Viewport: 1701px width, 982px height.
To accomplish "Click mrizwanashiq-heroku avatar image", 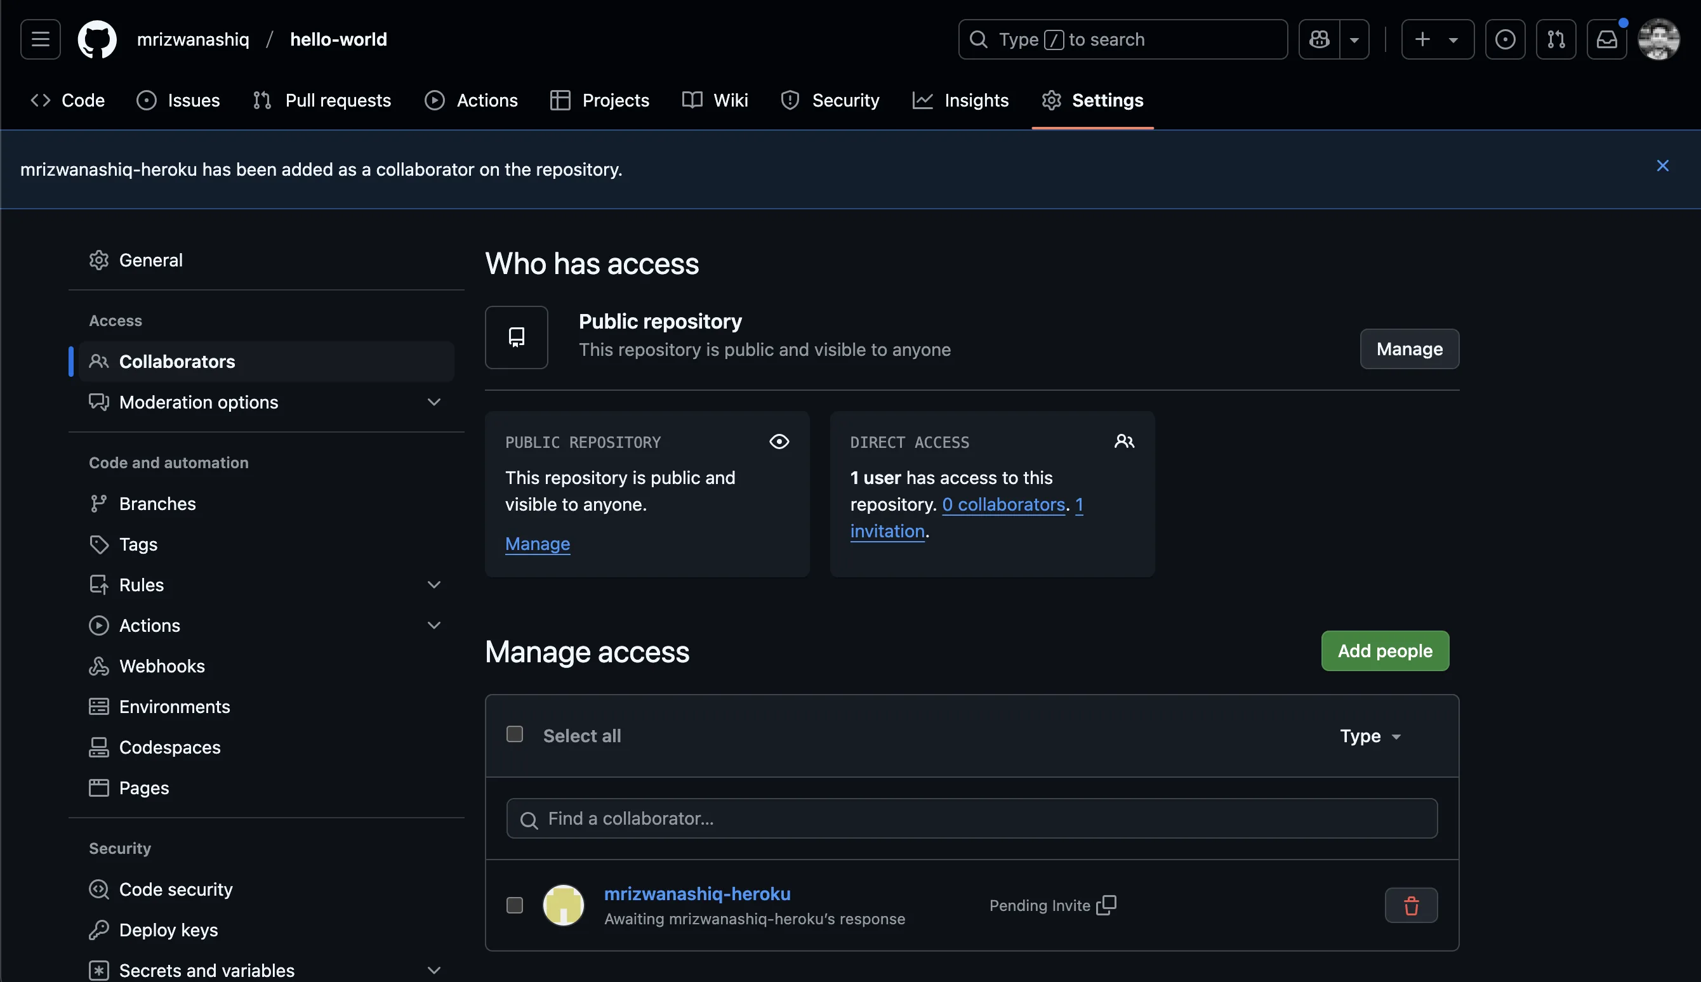I will tap(564, 905).
